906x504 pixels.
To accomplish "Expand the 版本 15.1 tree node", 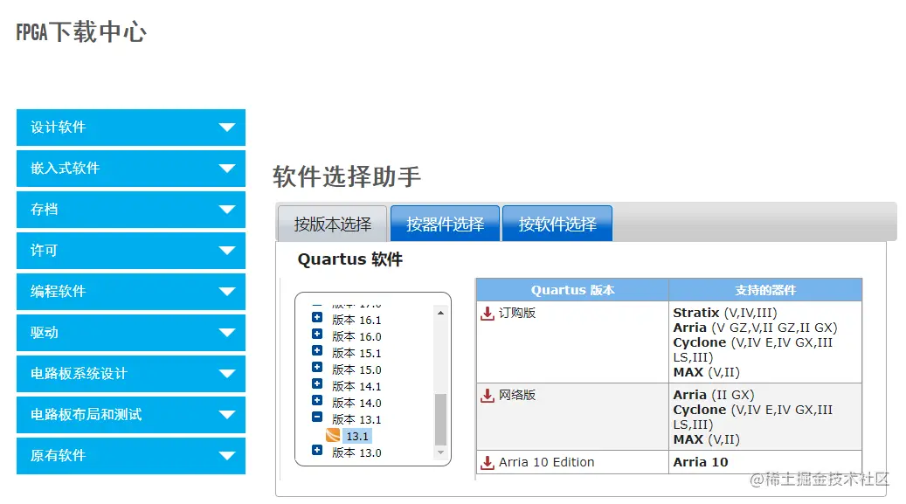I will click(317, 351).
